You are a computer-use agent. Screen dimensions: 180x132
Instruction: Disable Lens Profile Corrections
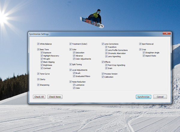pyautogui.click(x=106, y=50)
